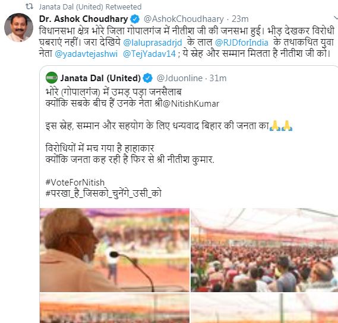Open the Janata Dal (United) Retweeted link

tap(90, 7)
